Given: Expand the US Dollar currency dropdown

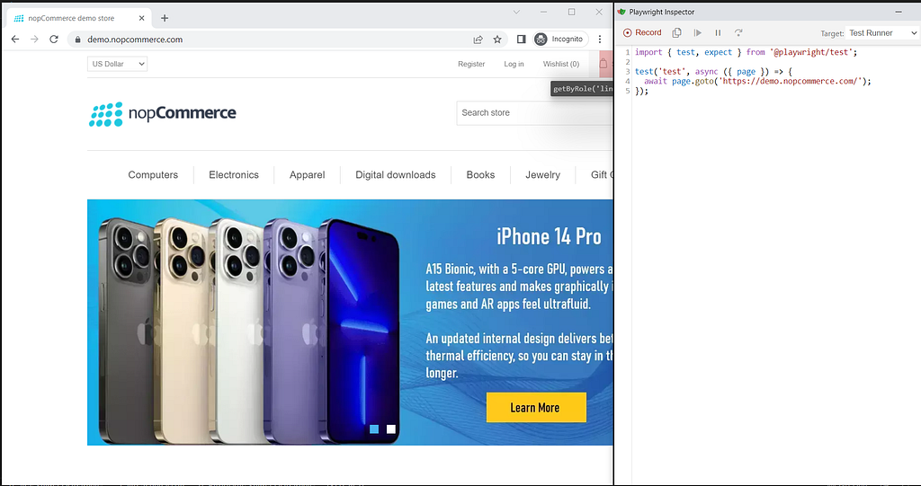Looking at the screenshot, I should point(118,64).
